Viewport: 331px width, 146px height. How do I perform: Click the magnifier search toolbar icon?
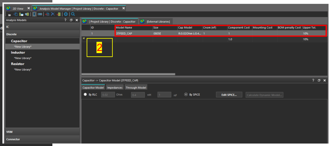pyautogui.click(x=73, y=14)
